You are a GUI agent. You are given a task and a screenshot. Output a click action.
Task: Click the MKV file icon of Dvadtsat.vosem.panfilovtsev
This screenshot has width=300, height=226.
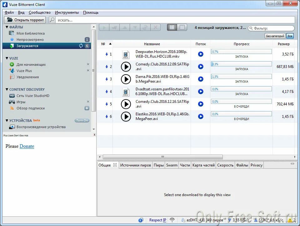126,92
